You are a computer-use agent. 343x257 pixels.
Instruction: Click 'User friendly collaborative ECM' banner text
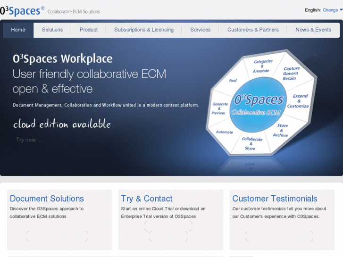[x=90, y=74]
